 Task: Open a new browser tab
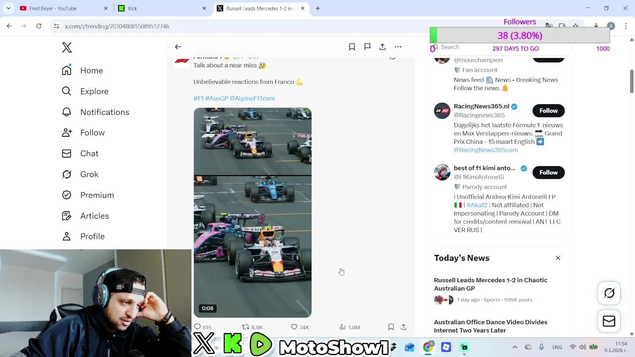(x=317, y=8)
